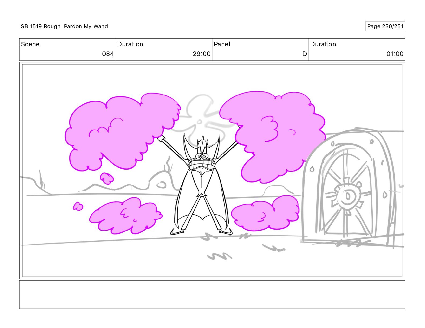Click the panel duration value '01:00'
This screenshot has height=328, width=425.
395,54
